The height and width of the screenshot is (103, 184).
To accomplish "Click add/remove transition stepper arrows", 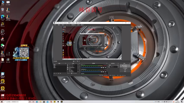I will click(x=116, y=65).
